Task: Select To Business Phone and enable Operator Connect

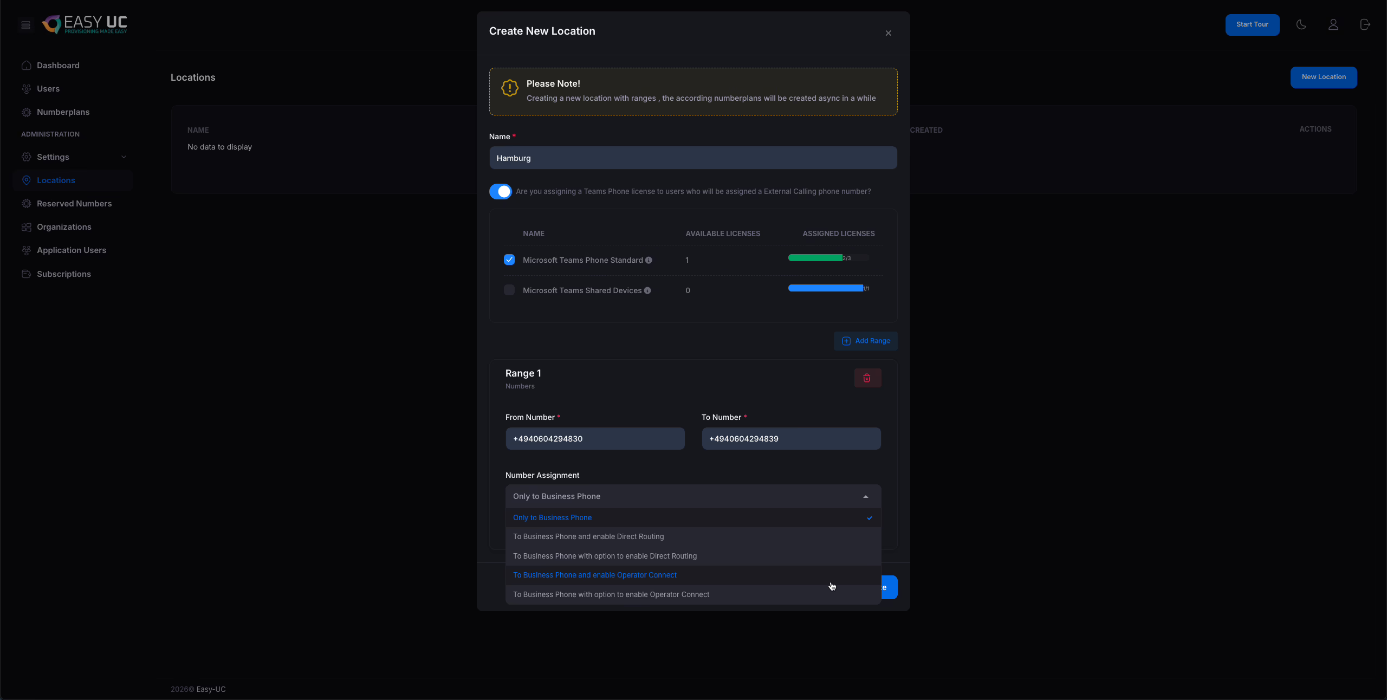Action: 594,575
